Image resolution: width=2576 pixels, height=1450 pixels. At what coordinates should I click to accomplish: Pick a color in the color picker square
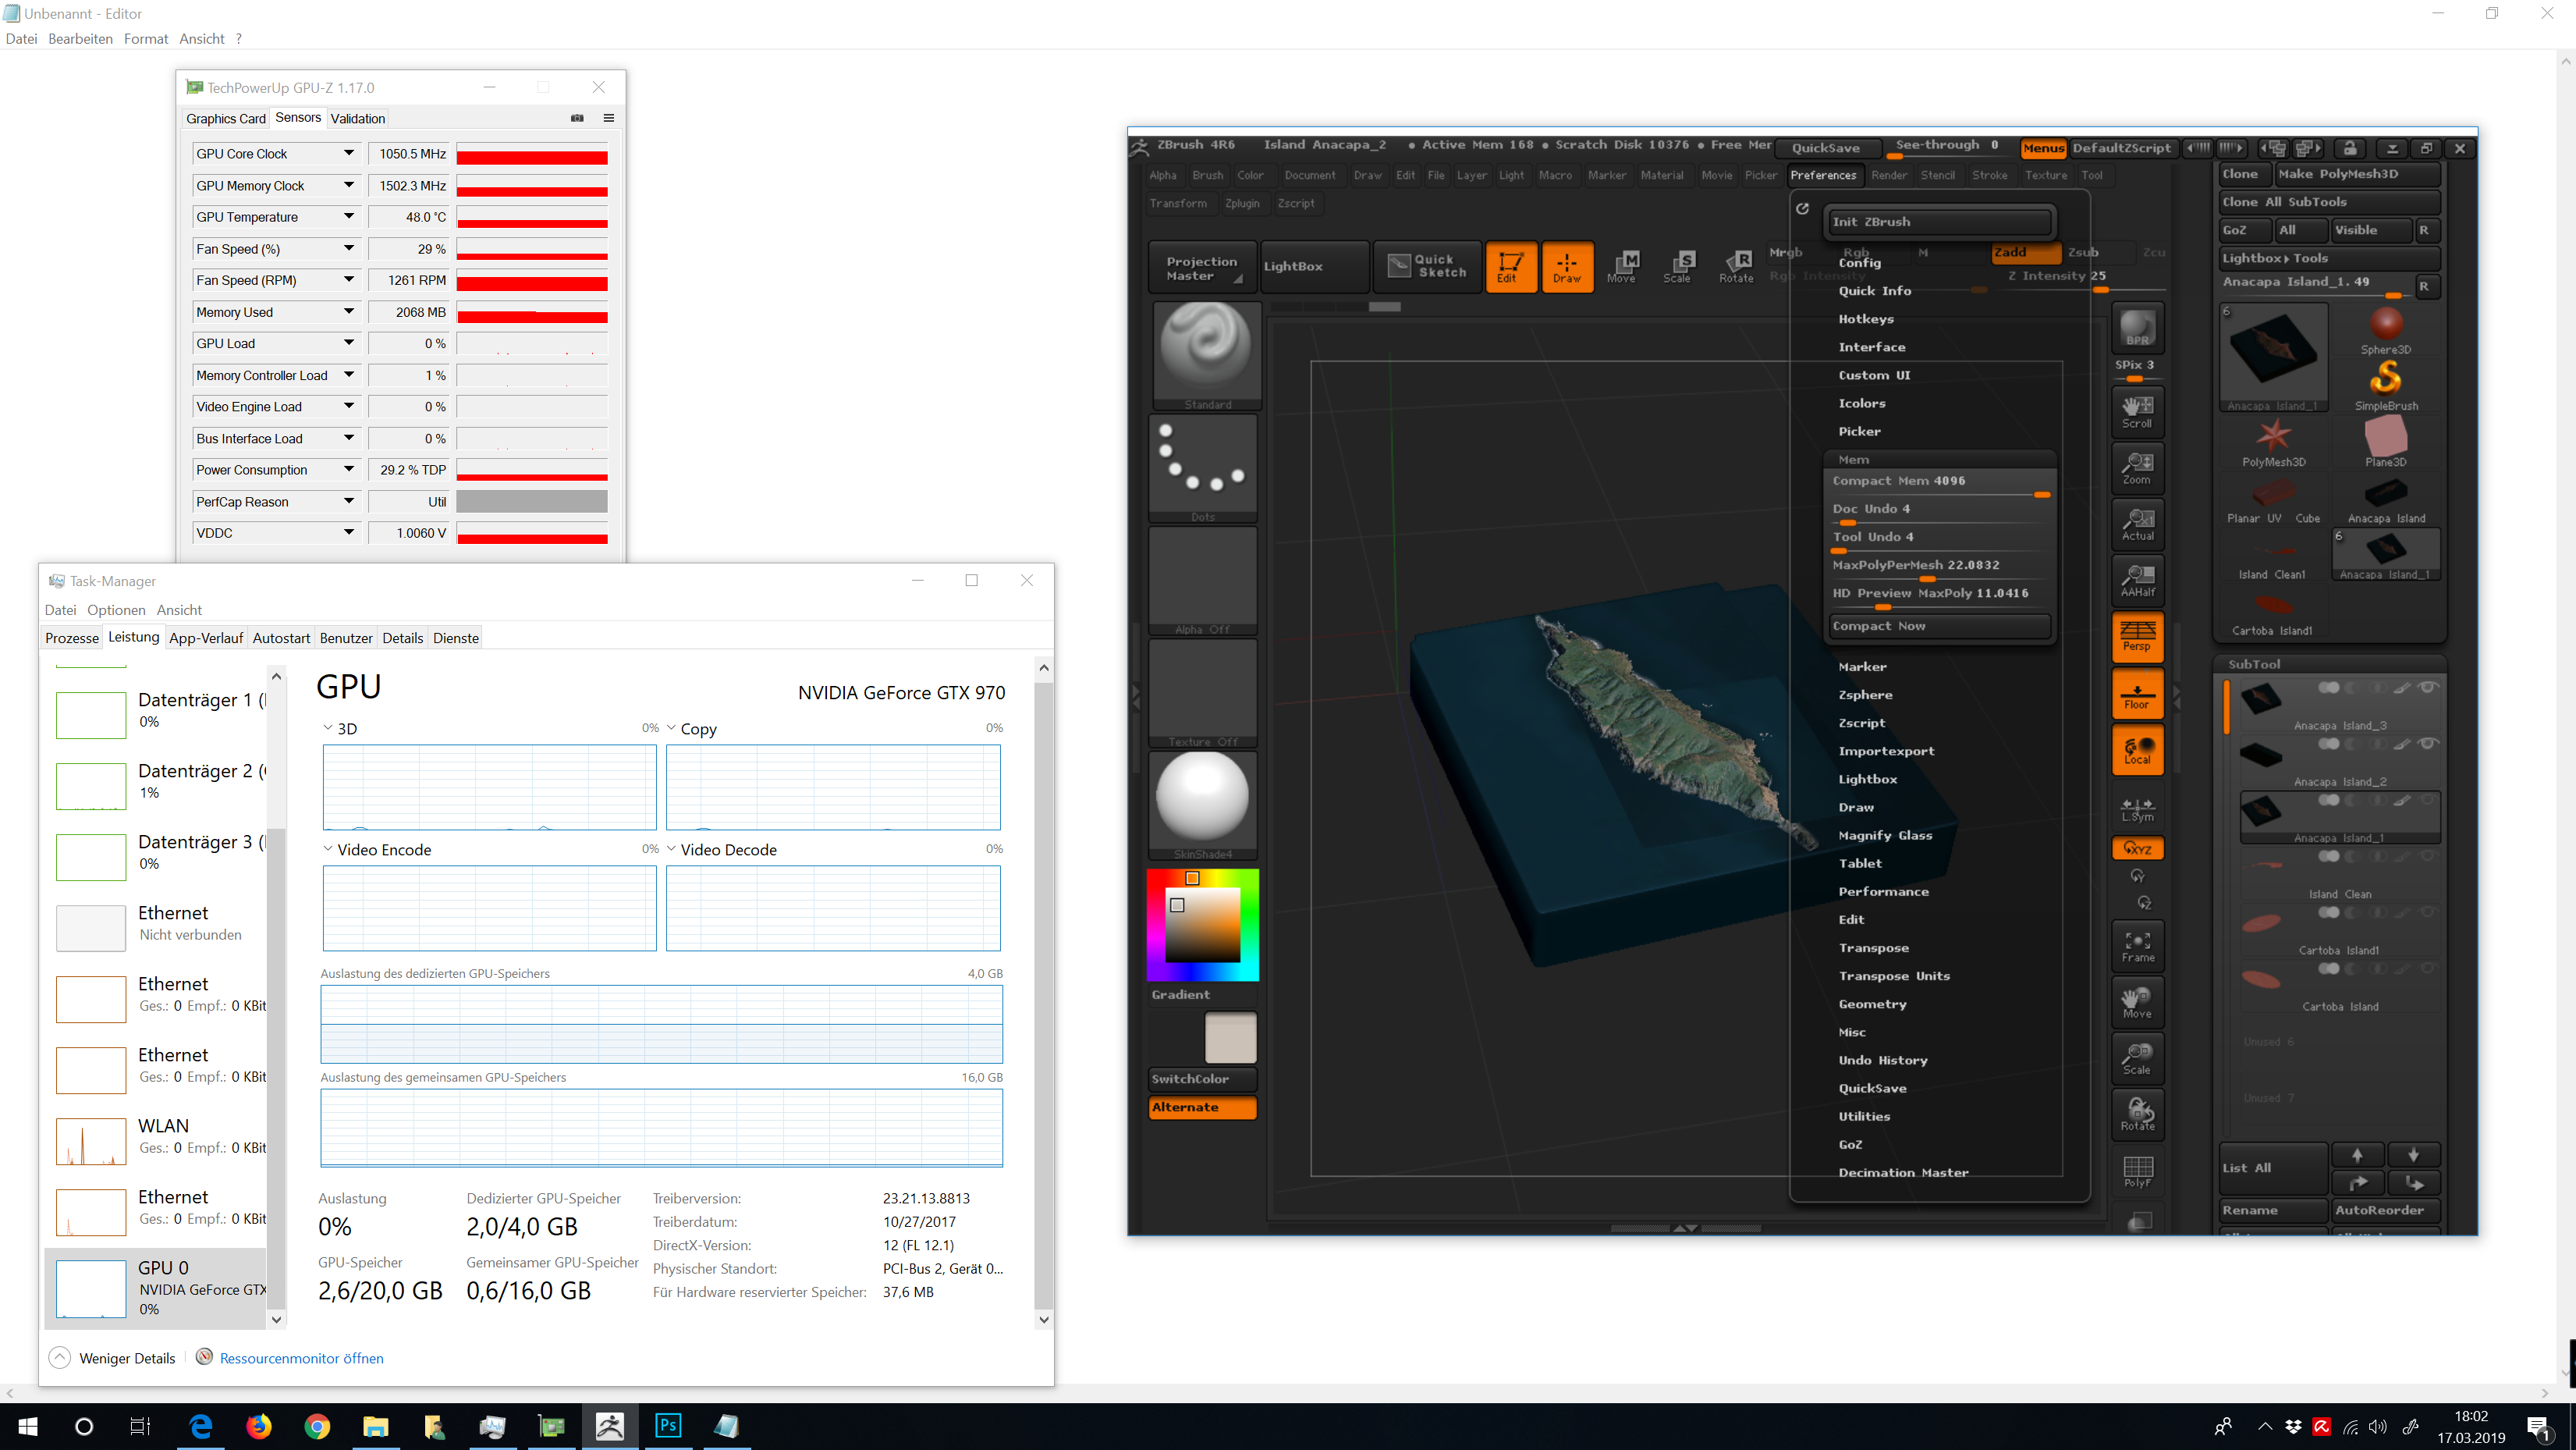coord(1203,925)
